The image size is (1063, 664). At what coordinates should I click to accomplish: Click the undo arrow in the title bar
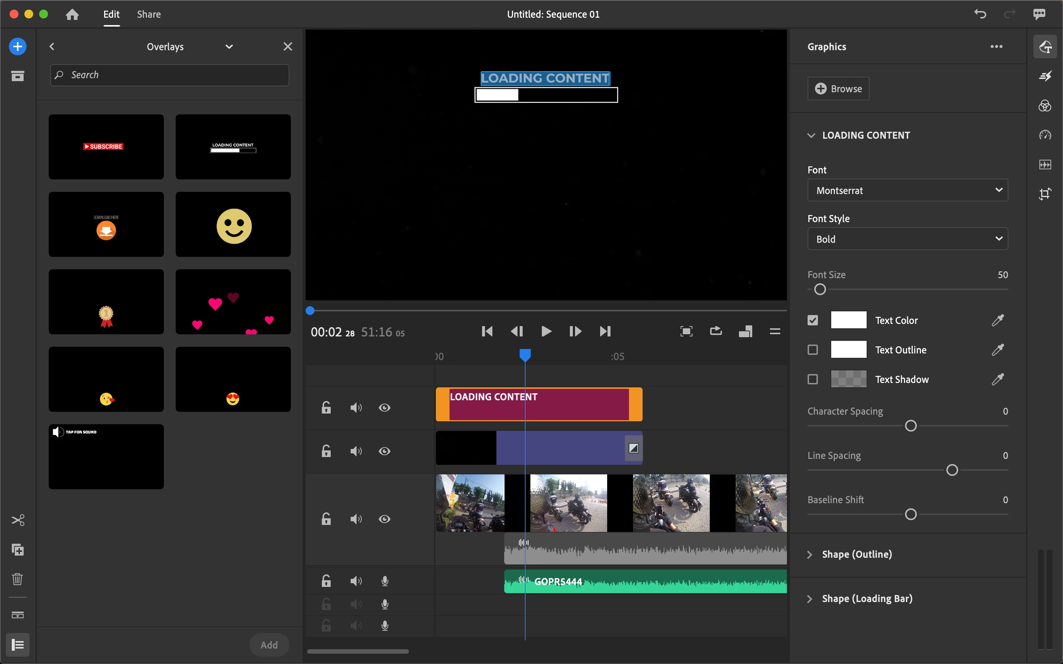pyautogui.click(x=980, y=14)
